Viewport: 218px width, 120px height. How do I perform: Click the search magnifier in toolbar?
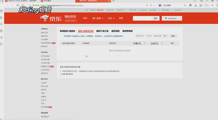[x=185, y=5]
